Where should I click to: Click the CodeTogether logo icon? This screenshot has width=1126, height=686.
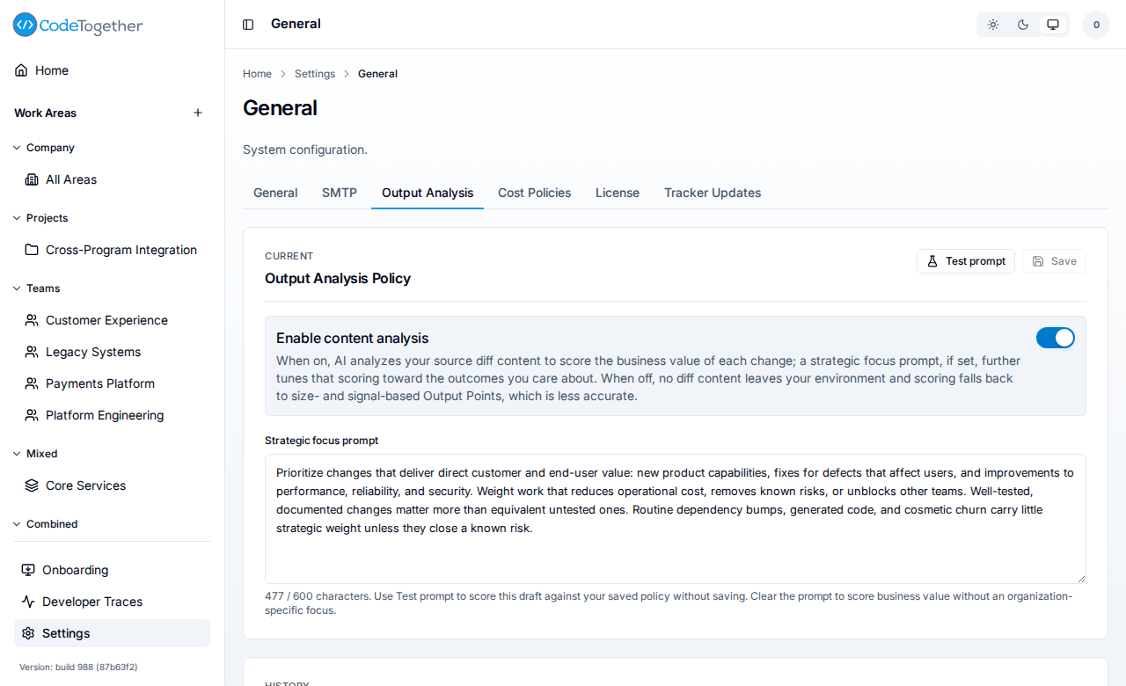coord(25,25)
